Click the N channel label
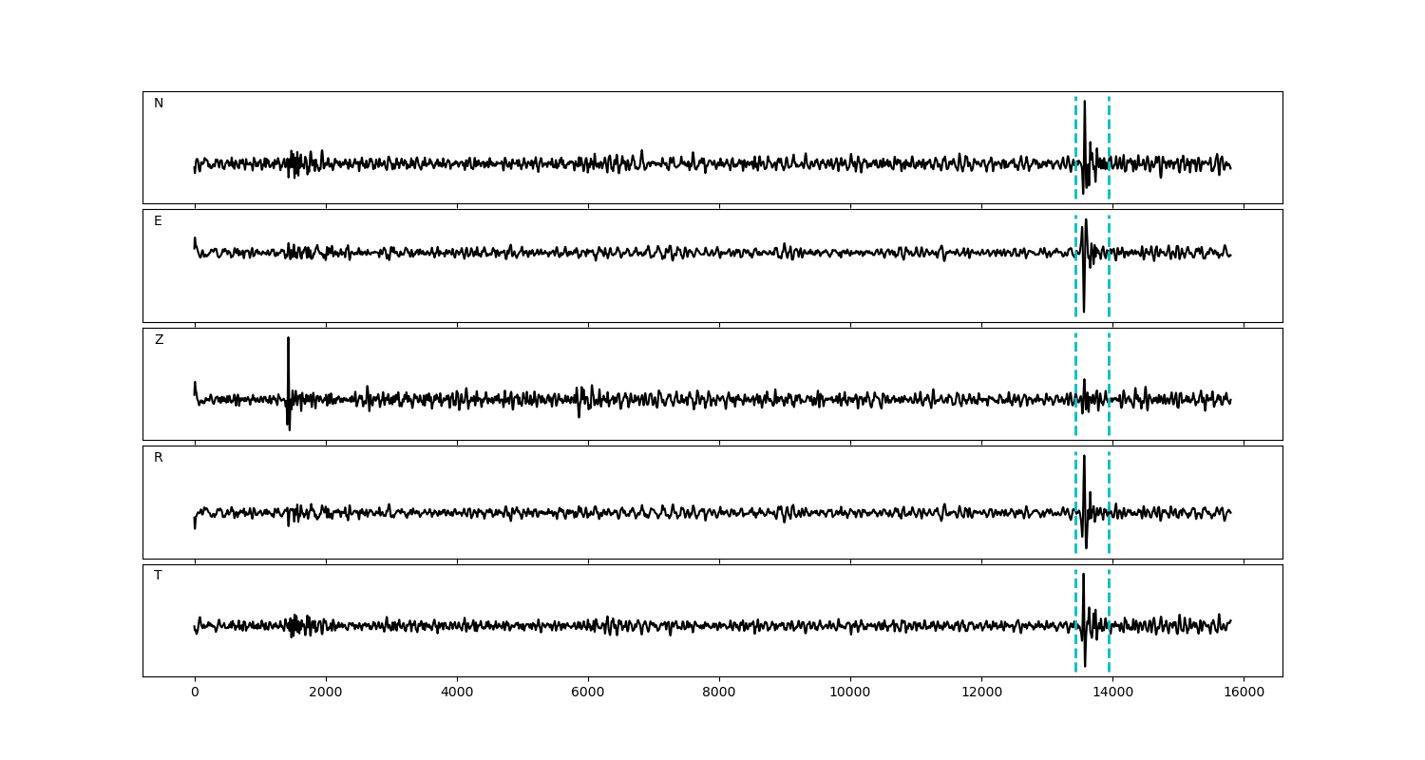The width and height of the screenshot is (1425, 760). click(x=159, y=104)
